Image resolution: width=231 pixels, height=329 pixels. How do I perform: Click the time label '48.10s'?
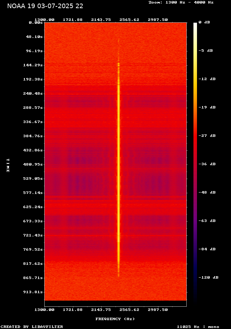(34, 37)
